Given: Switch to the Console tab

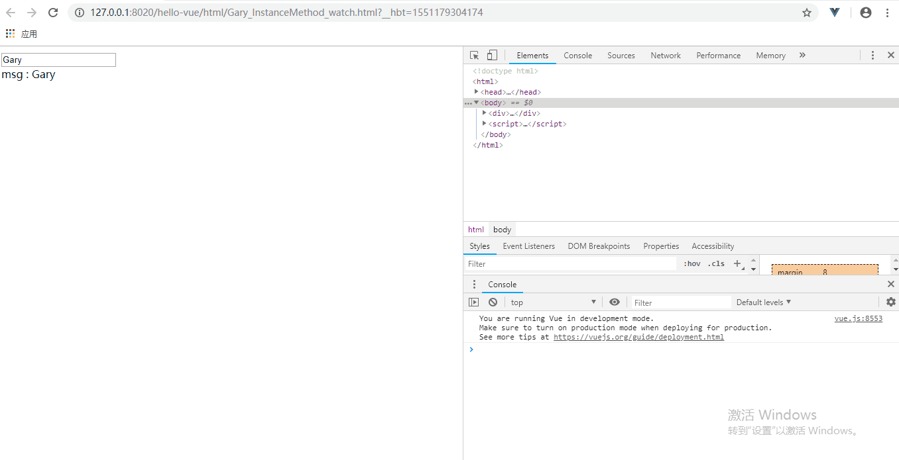Looking at the screenshot, I should click(x=578, y=56).
